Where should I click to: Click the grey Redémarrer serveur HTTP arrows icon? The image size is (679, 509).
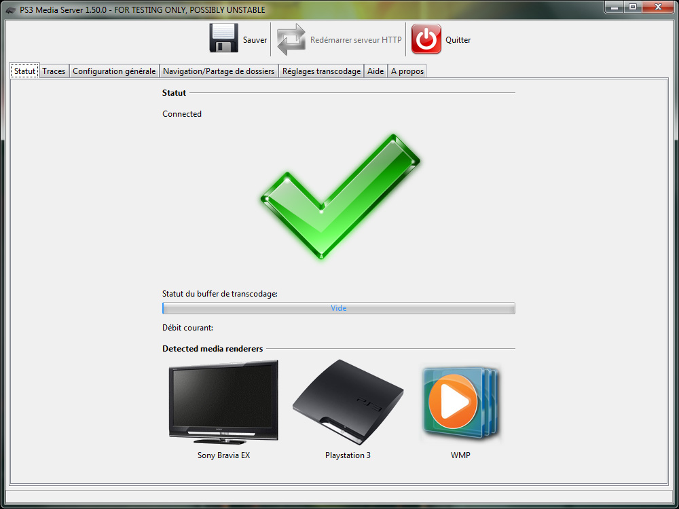291,39
